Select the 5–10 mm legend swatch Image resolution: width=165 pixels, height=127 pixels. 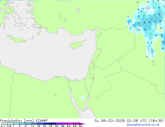pyautogui.click(x=28, y=124)
